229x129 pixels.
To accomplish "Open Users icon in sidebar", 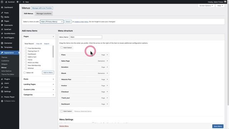I will coord(2,83).
